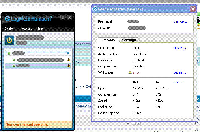200x132 pixels.
Task: Click the 'In' column header
Action: [x=157, y=82]
